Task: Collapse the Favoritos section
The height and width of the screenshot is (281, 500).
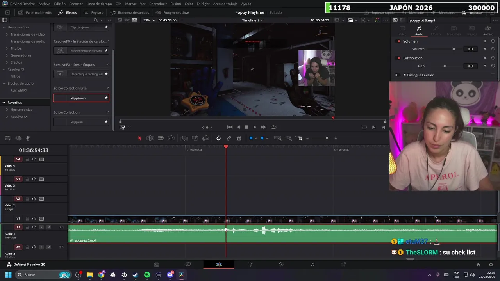Action: (4, 102)
